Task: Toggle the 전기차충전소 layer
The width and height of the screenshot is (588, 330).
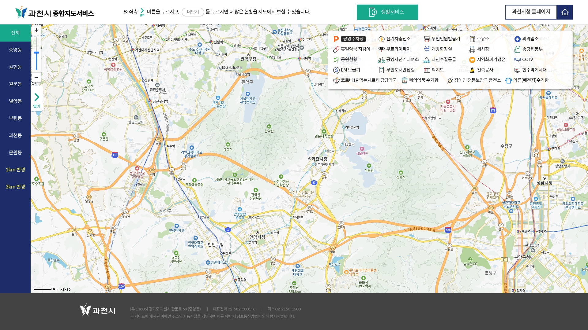Action: click(394, 39)
